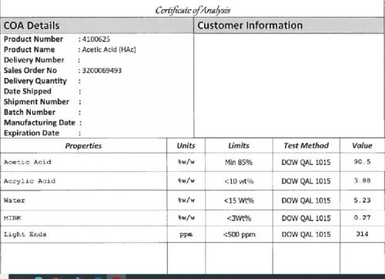Click the 'Manufacturing Date' label
The width and height of the screenshot is (385, 279).
39,123
